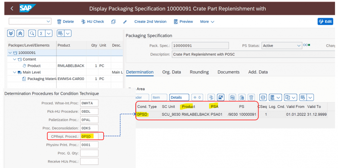The image size is (338, 168).
Task: Click the Cond. Type column header
Action: 147,107
